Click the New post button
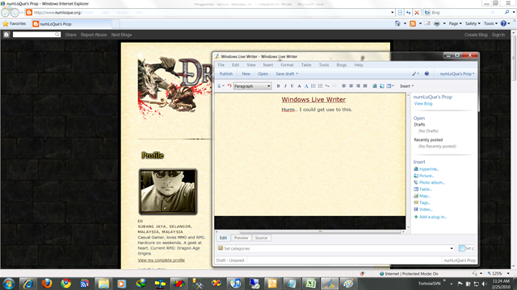 tap(246, 74)
